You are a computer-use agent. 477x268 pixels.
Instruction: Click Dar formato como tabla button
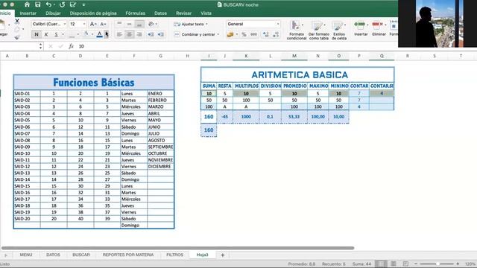[318, 30]
